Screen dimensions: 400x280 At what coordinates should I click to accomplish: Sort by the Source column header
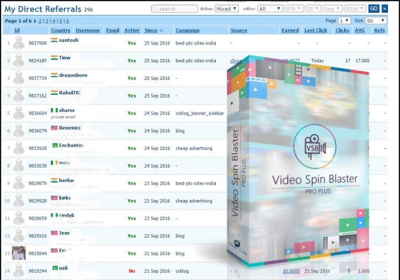[239, 30]
